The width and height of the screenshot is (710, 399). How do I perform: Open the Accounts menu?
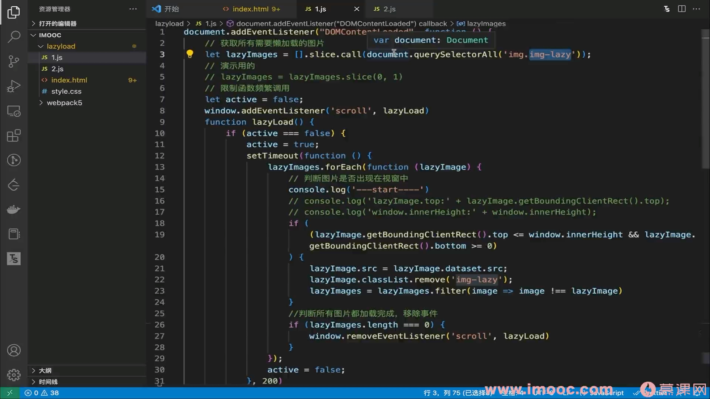coord(14,350)
